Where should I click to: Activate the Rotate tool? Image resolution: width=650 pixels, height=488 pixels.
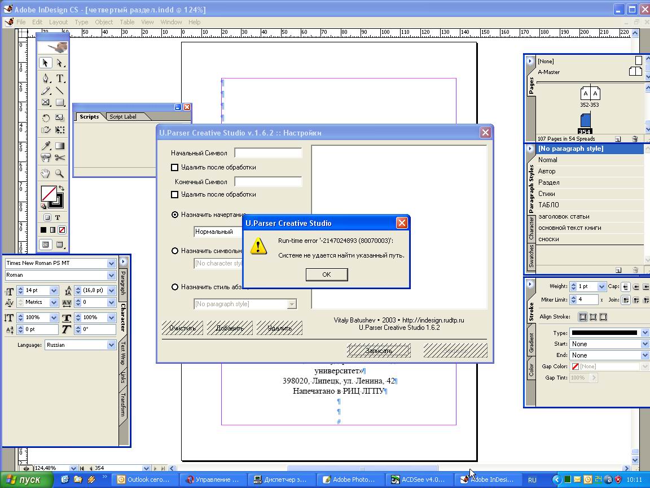pyautogui.click(x=45, y=118)
